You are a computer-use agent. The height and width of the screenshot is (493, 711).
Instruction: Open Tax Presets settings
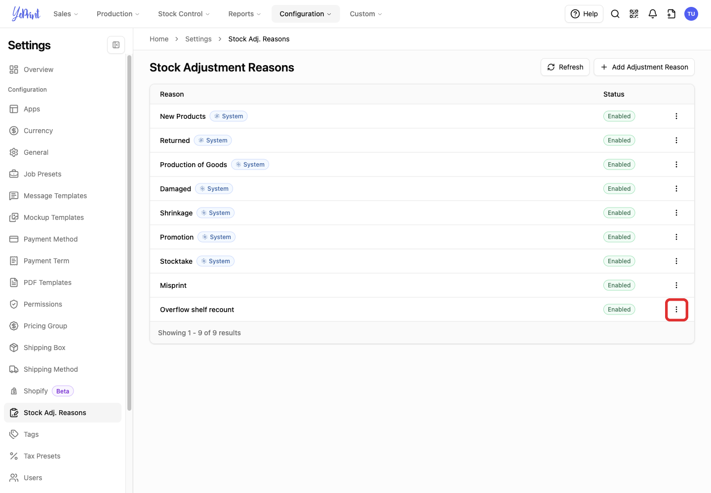pyautogui.click(x=63, y=456)
